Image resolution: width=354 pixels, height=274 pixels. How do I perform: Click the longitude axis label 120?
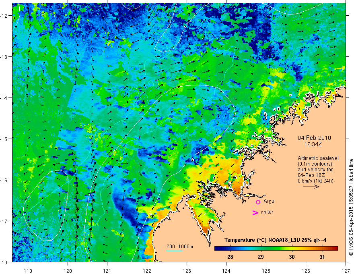point(68,271)
